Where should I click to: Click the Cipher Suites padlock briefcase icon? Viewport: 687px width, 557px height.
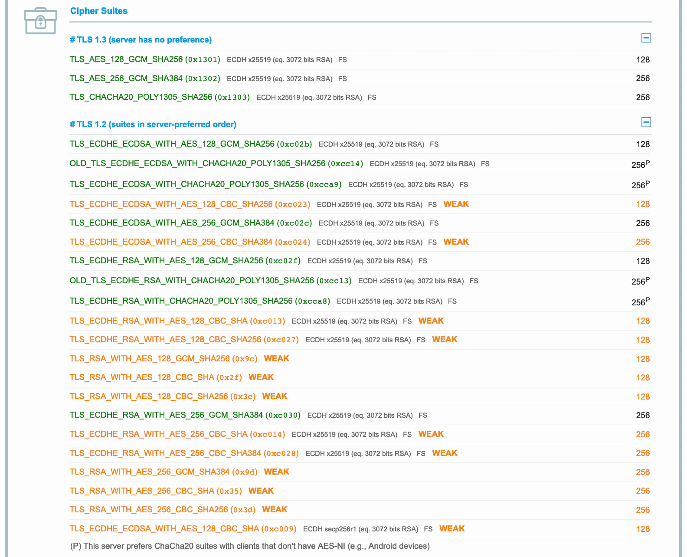40,20
